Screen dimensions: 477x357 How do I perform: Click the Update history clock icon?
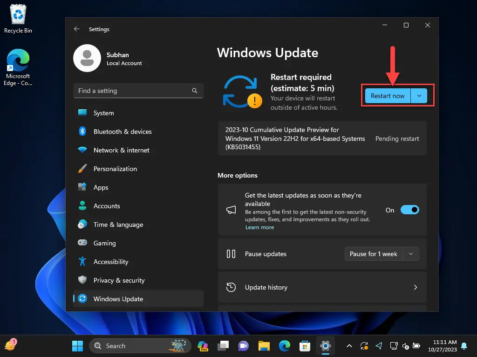click(231, 287)
